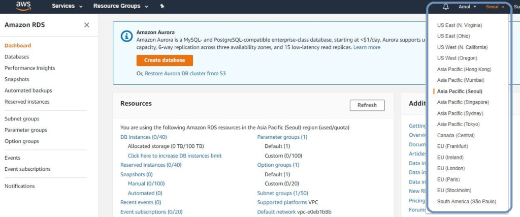The width and height of the screenshot is (520, 217).
Task: Click the Create database button
Action: pos(165,60)
